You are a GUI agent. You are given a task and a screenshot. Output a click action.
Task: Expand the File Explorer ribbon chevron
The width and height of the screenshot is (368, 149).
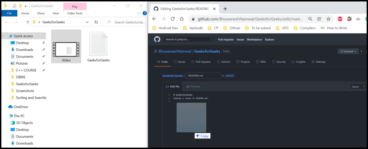pyautogui.click(x=139, y=13)
